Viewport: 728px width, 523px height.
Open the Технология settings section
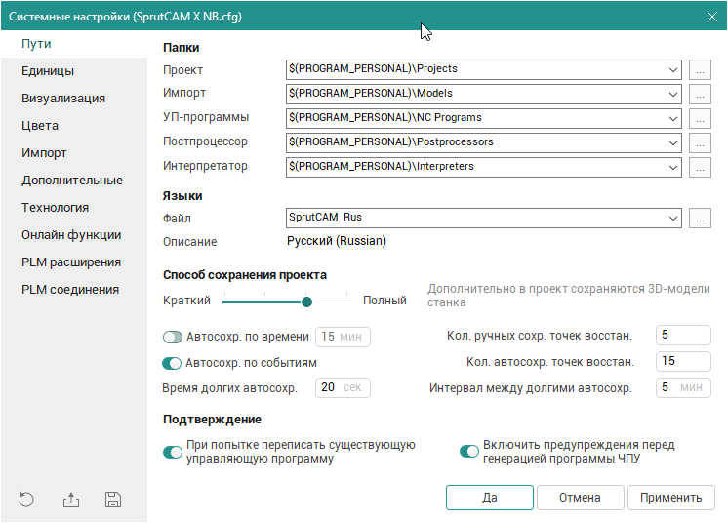coord(56,208)
